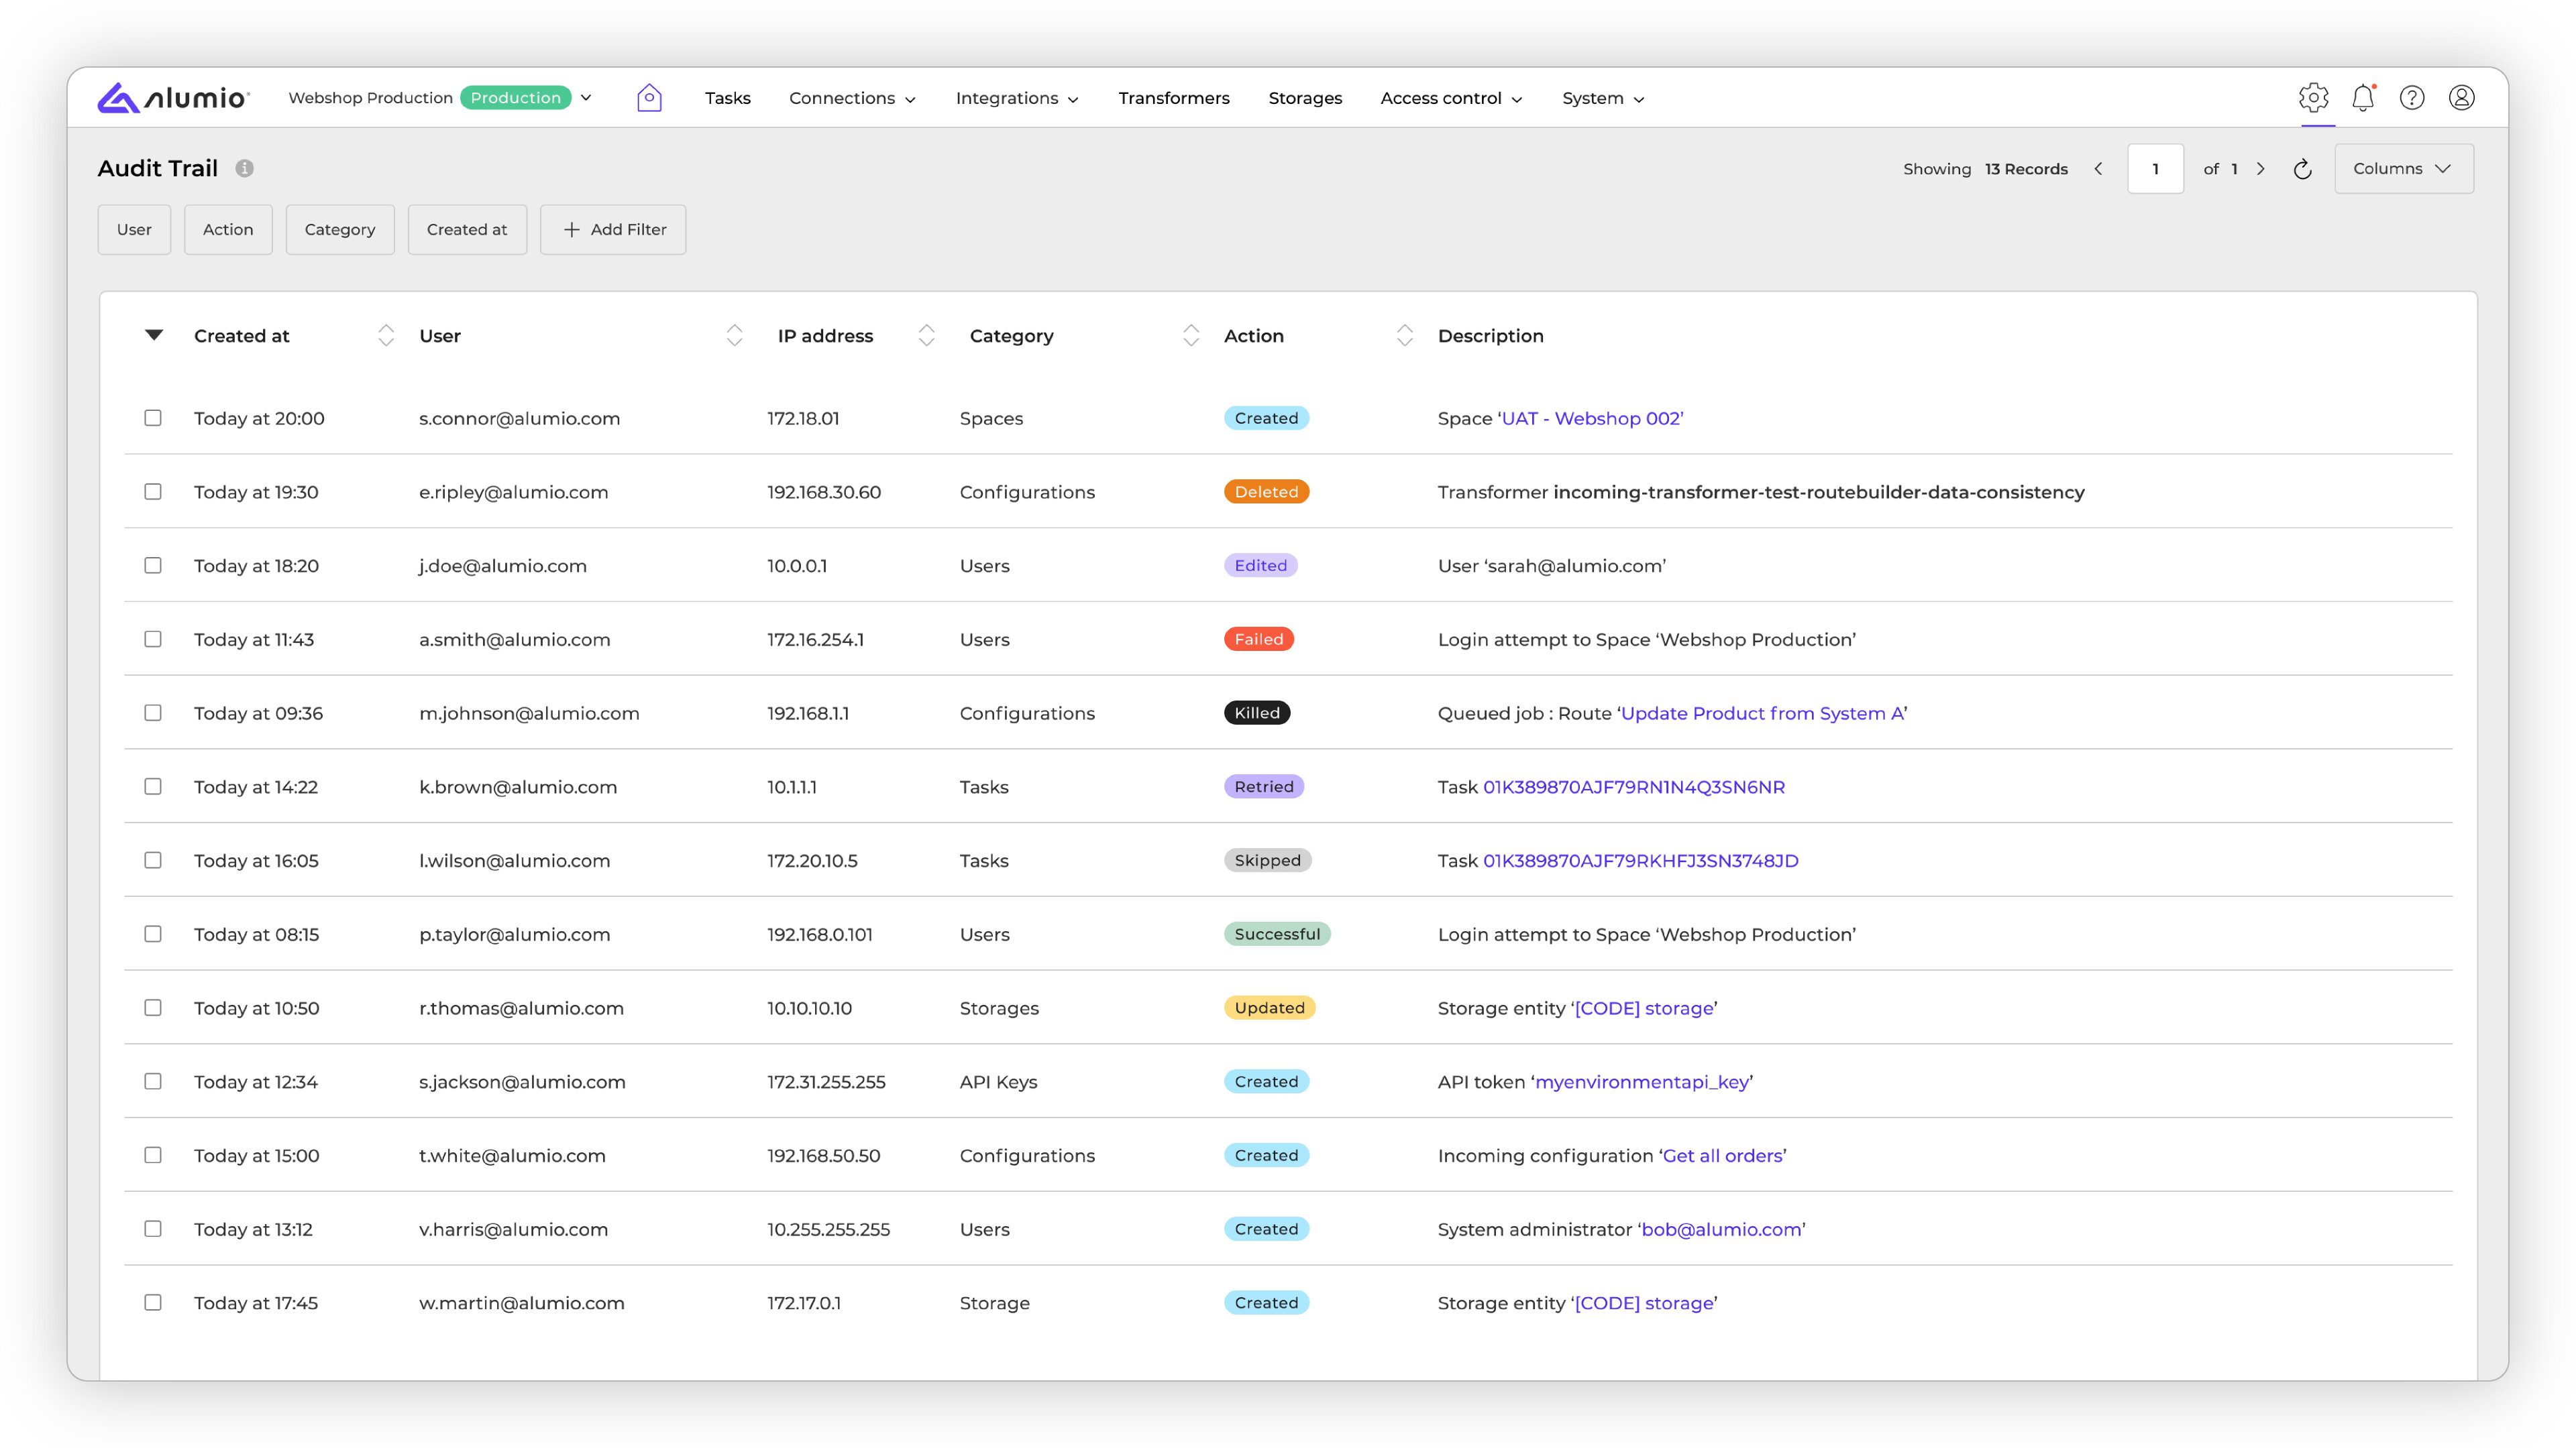
Task: Open the user profile icon
Action: pos(2461,98)
